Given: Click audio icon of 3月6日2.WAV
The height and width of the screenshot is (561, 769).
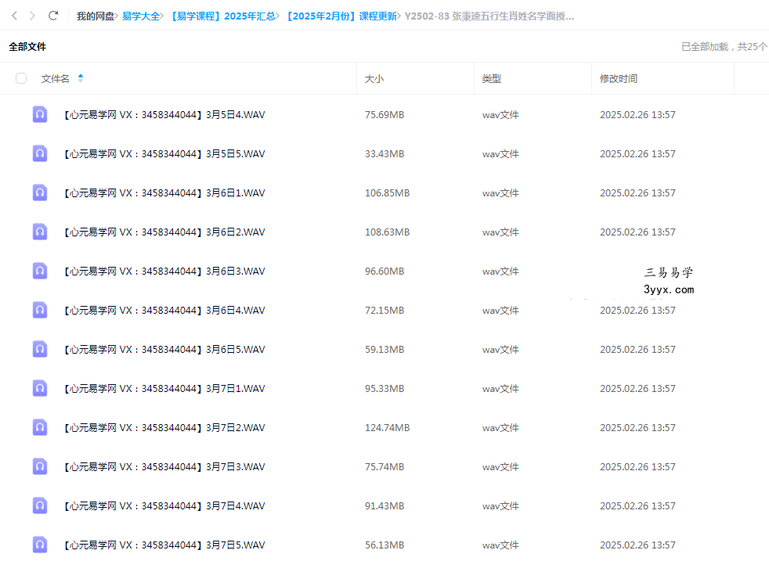Looking at the screenshot, I should 40,232.
